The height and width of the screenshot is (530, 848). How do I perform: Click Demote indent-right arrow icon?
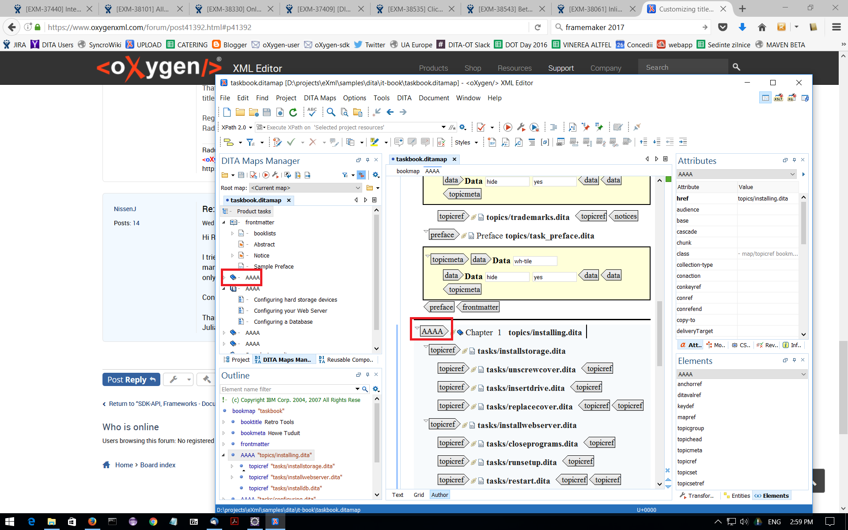683,142
